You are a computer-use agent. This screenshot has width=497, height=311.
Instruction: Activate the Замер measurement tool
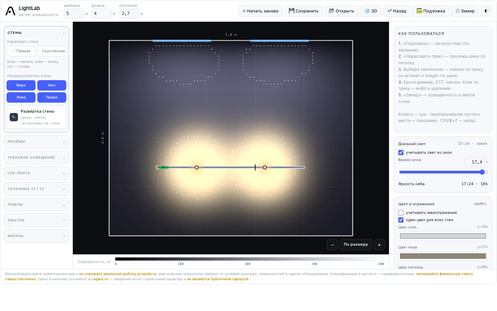(x=465, y=11)
